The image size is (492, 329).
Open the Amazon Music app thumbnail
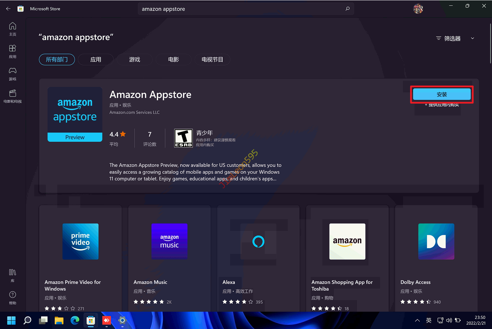(x=169, y=241)
